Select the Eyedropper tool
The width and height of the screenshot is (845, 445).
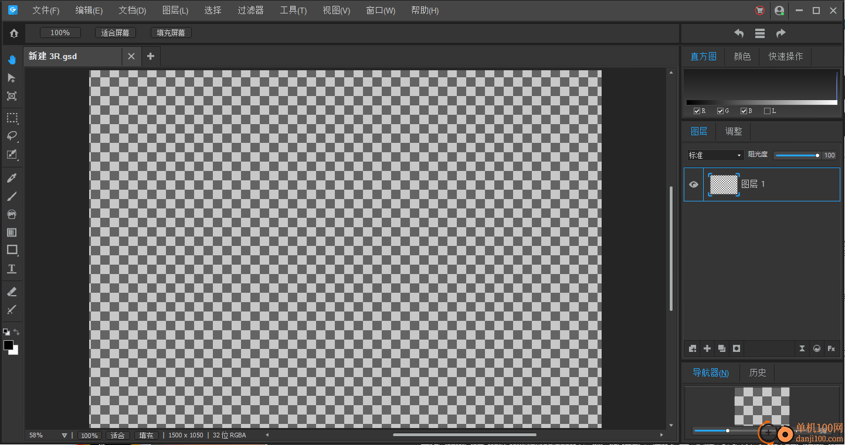coord(12,178)
